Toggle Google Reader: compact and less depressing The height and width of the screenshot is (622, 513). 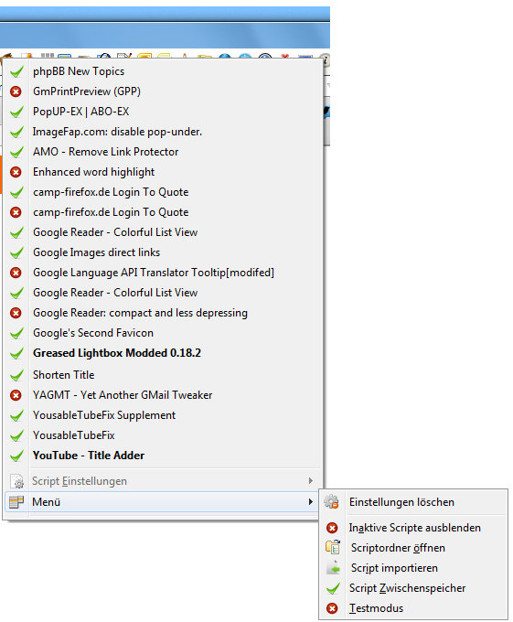163,313
